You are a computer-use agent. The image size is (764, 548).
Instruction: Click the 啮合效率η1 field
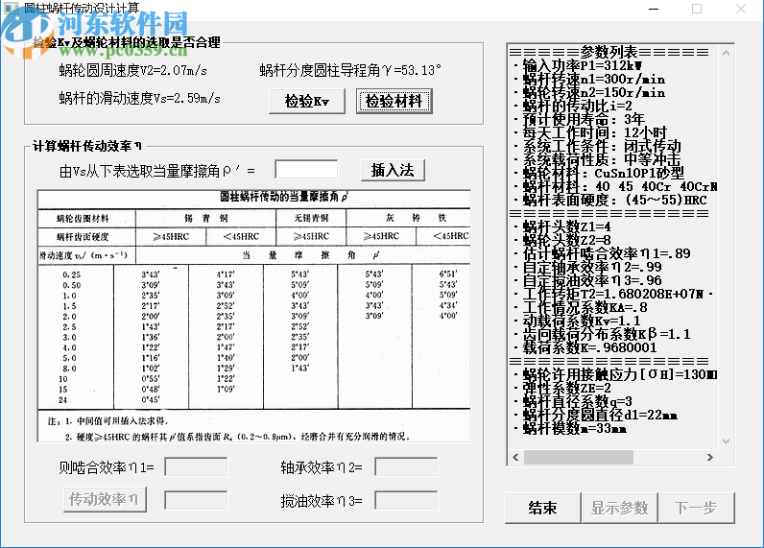(196, 466)
